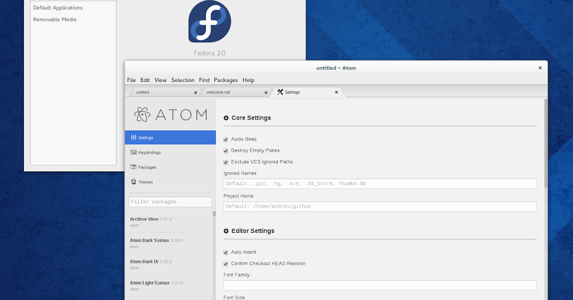Uncheck Audio Beep
Screen dimensions: 573x300
click(225, 139)
